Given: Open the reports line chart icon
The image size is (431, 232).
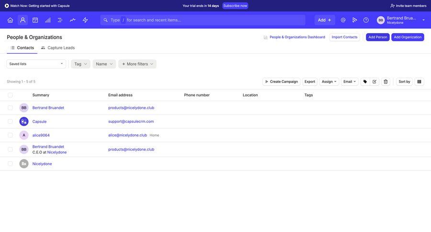Looking at the screenshot, I should coord(72,20).
